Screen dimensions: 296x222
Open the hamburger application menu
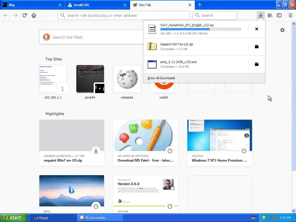(291, 15)
